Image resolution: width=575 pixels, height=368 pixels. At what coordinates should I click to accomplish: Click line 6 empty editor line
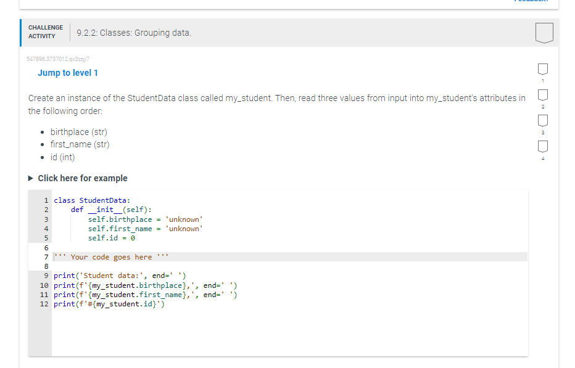click(x=290, y=248)
